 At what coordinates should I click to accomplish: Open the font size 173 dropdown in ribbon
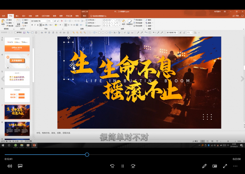pyautogui.click(x=53, y=21)
